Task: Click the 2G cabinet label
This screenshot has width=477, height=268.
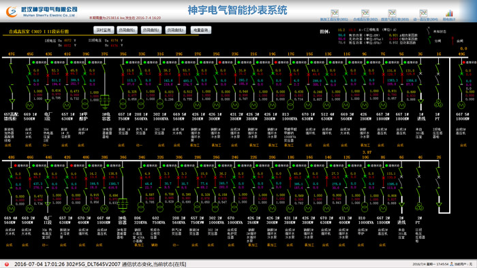Action: 439,157
